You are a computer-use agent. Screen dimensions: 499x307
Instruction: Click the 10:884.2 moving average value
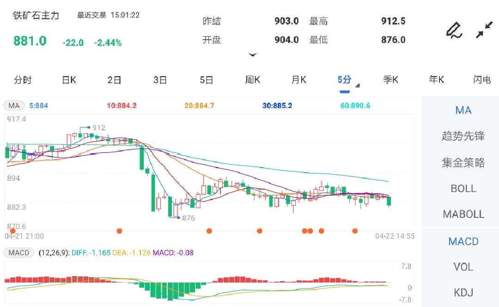coord(122,106)
